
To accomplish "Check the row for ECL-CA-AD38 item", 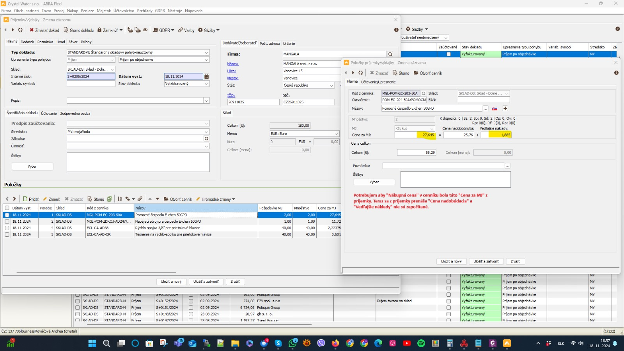I will (x=7, y=228).
